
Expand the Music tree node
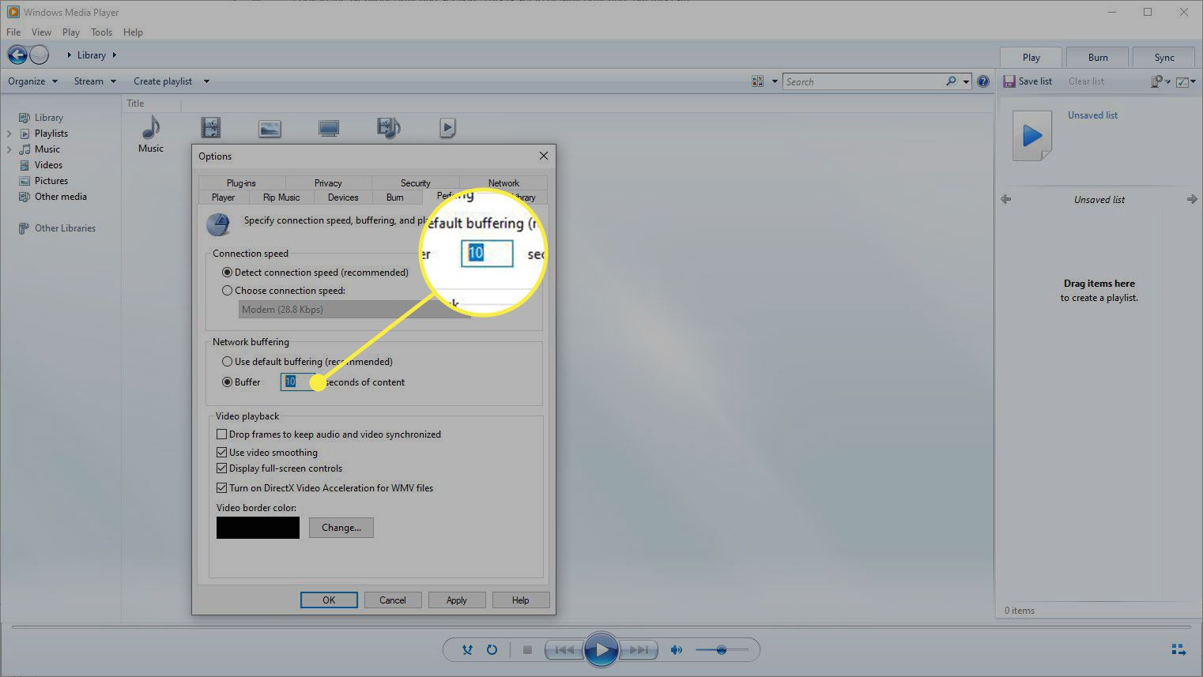click(9, 149)
